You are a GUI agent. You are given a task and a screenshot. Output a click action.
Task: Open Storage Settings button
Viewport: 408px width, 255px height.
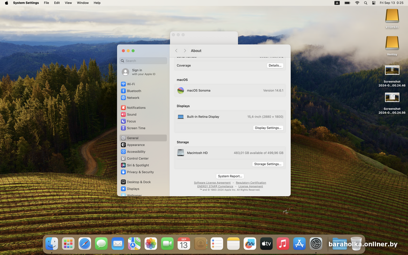click(268, 164)
